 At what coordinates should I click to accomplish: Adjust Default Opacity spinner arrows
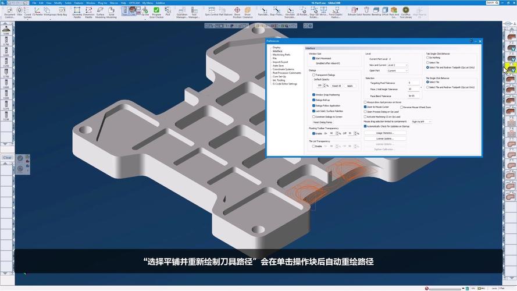point(325,86)
